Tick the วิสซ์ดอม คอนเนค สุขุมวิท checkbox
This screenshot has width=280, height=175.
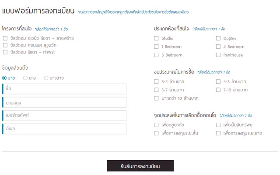(x=5, y=45)
